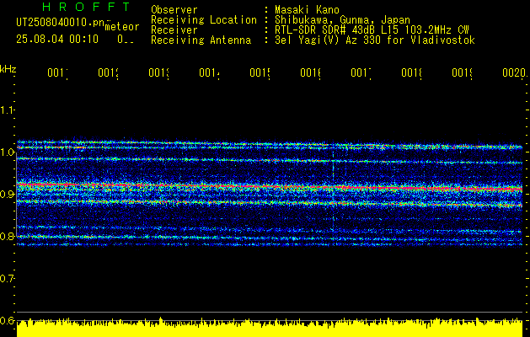The width and height of the screenshot is (530, 337).
Task: Click the 'Observer' field label
Action: tap(174, 10)
